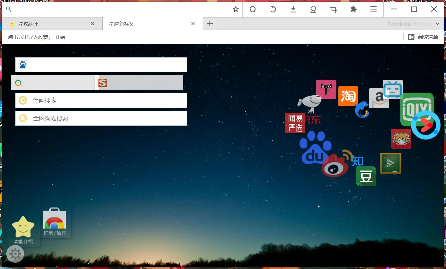Click the crop screenshot tool icon
446x269 pixels.
(334, 9)
